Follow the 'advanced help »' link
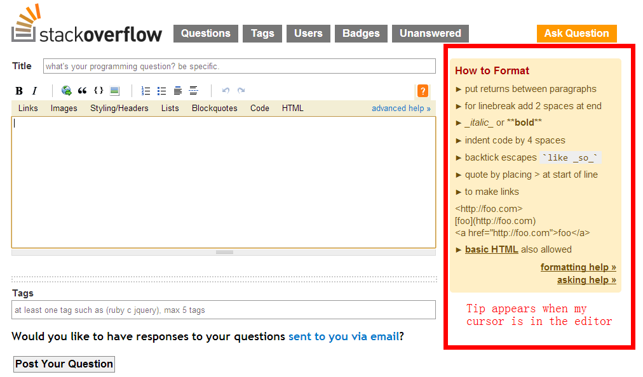The height and width of the screenshot is (377, 643). [401, 109]
